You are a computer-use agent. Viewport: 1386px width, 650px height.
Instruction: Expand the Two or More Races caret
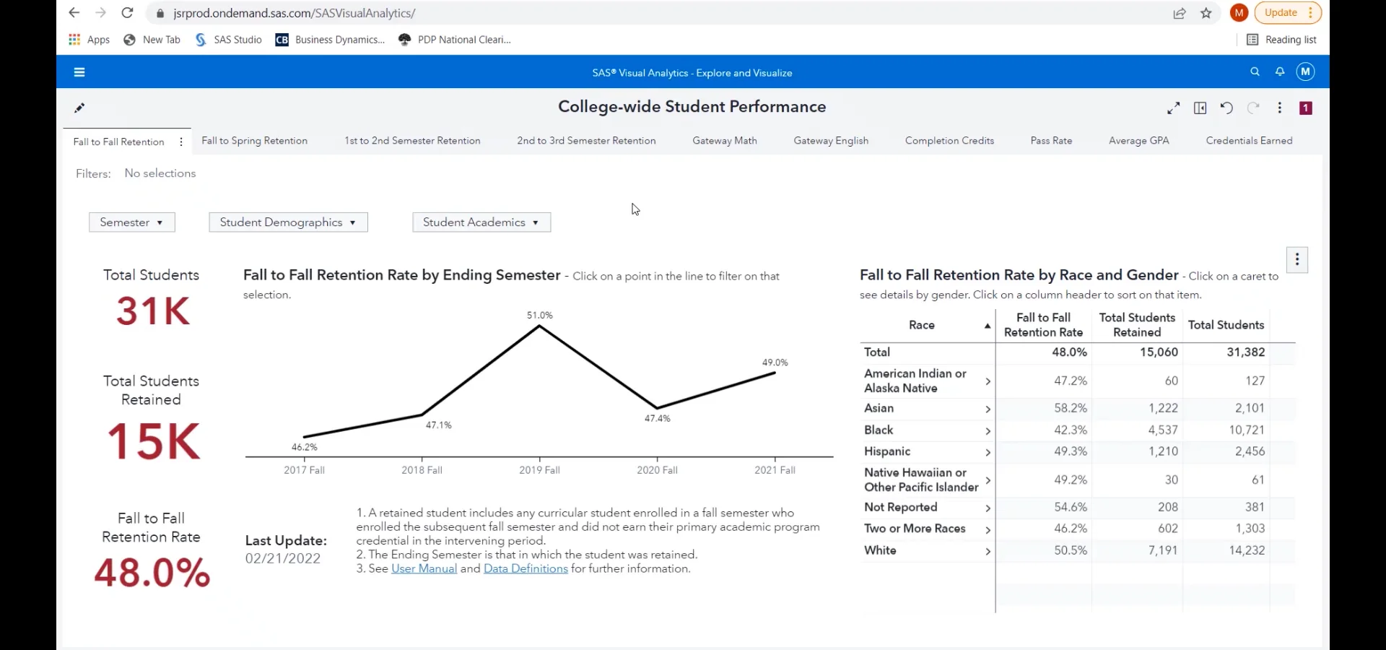coord(988,530)
